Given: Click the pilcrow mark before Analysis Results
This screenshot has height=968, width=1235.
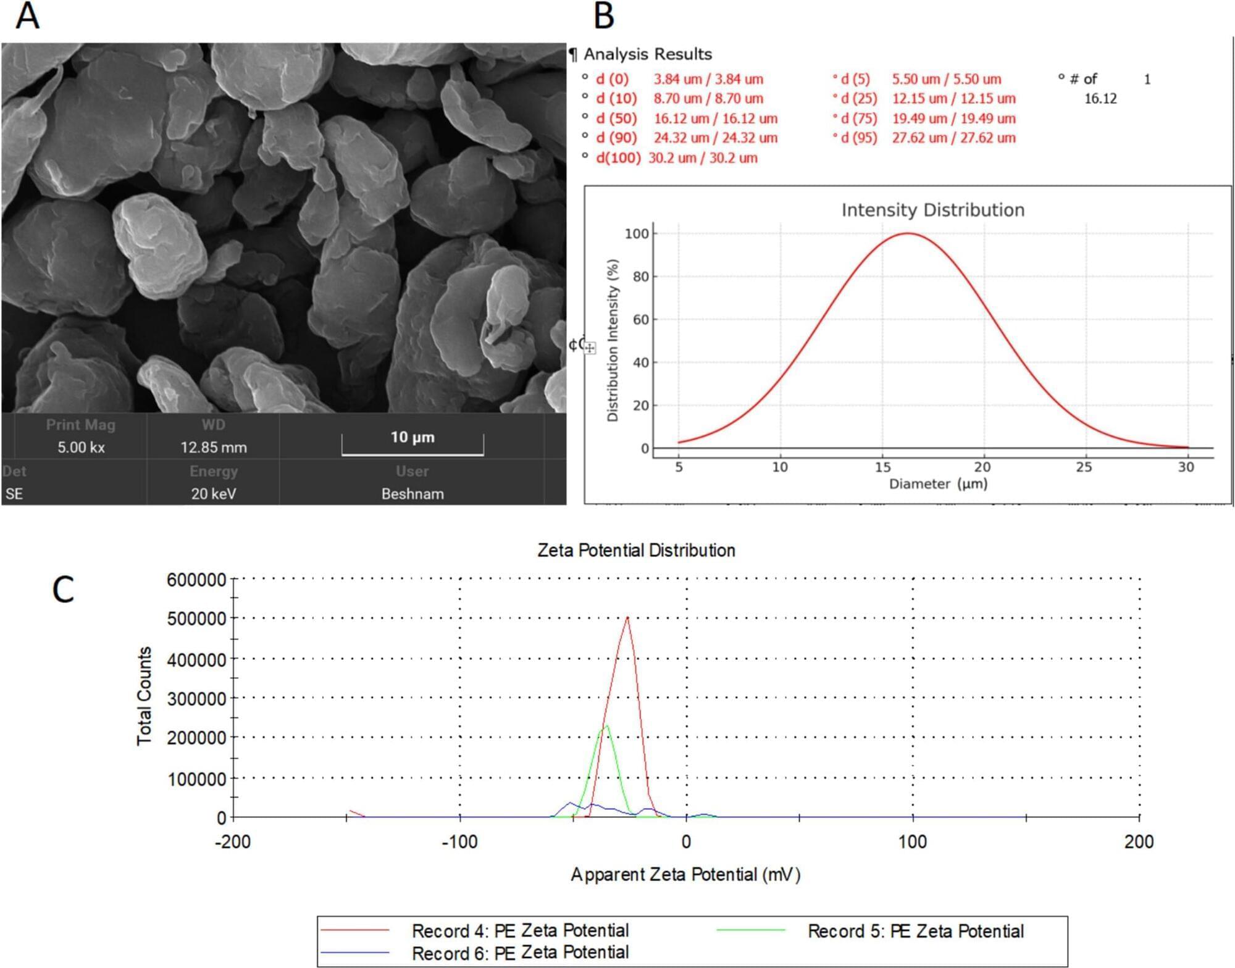Looking at the screenshot, I should (x=574, y=55).
